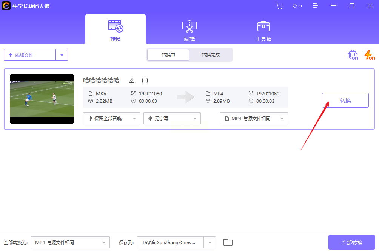Image resolution: width=379 pixels, height=251 pixels.
Task: Click the key registration icon
Action: 297,6
